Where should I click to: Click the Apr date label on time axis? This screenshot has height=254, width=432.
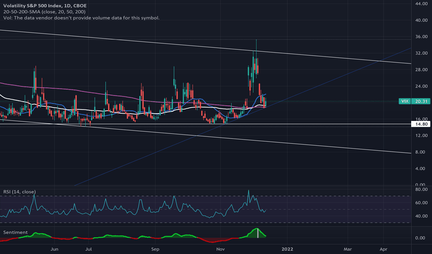(383, 249)
